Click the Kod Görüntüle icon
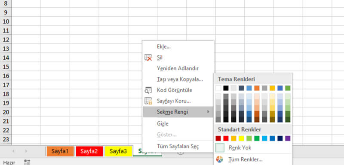This screenshot has width=344, height=165. click(148, 90)
